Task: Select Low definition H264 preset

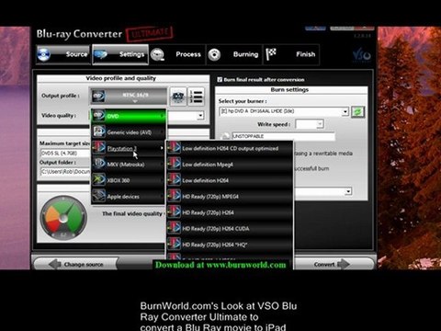Action: (x=230, y=180)
